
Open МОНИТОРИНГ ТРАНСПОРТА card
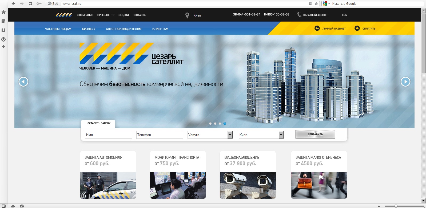tap(178, 175)
